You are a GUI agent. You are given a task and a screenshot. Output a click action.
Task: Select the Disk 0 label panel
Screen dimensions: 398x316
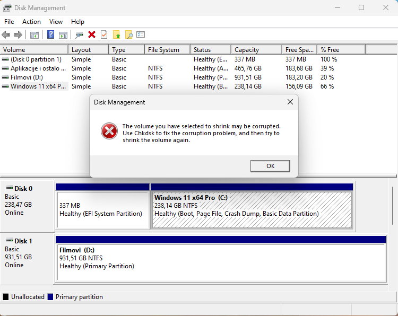click(28, 206)
